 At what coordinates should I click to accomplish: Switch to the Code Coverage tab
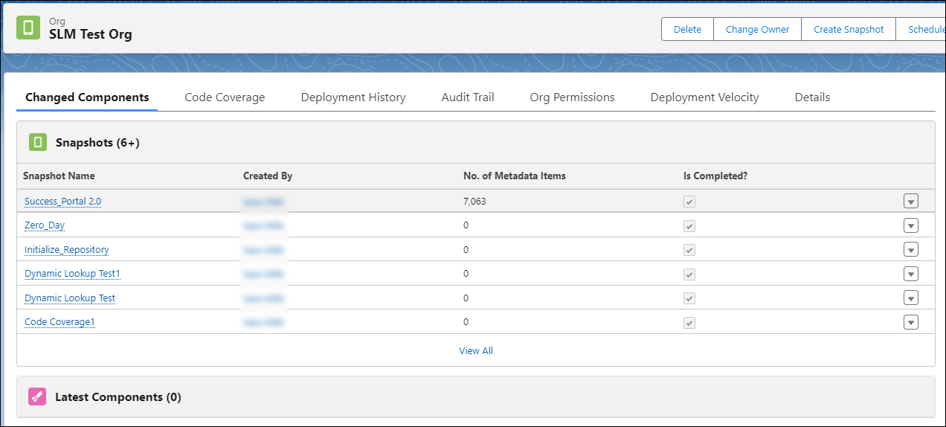coord(225,97)
